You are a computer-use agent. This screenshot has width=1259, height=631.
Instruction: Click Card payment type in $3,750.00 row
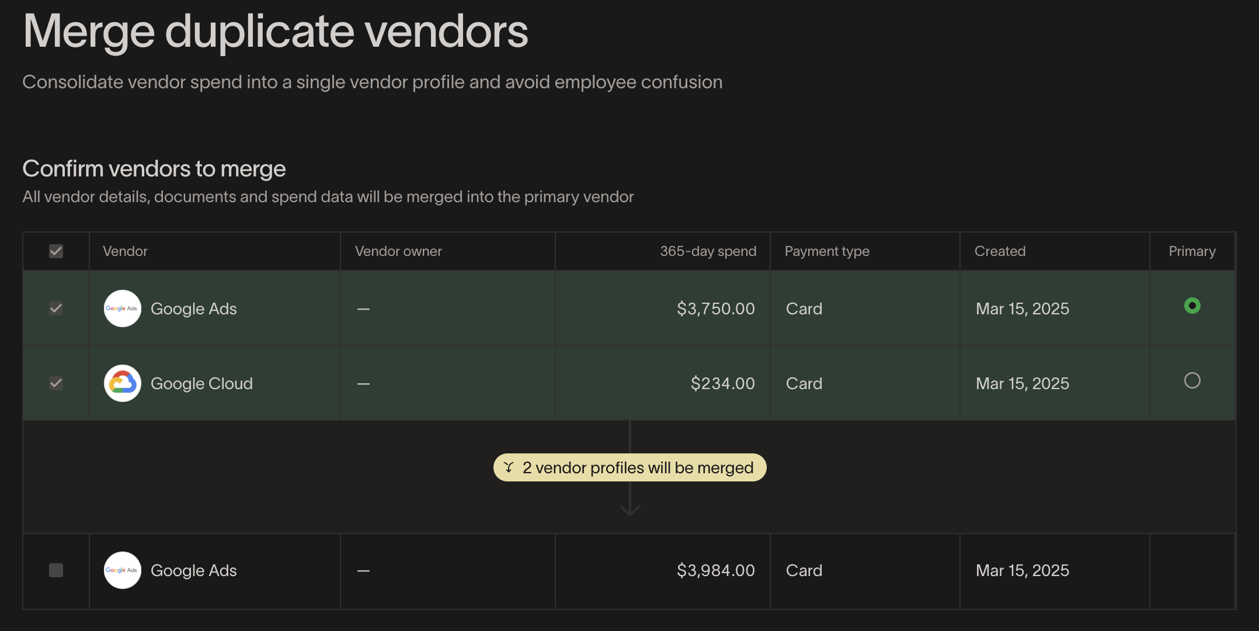point(804,308)
